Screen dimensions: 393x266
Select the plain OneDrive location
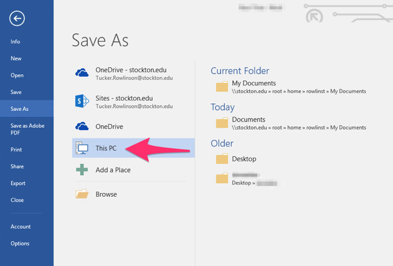[133, 126]
